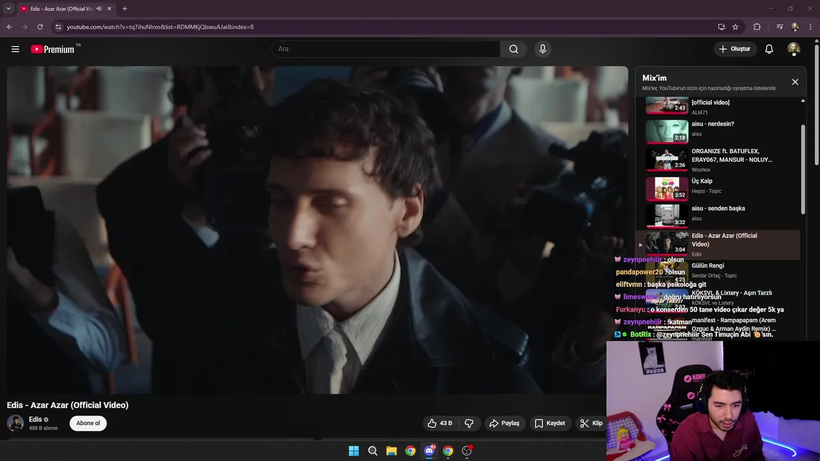
Task: Open the Oluştur create button
Action: click(x=735, y=49)
